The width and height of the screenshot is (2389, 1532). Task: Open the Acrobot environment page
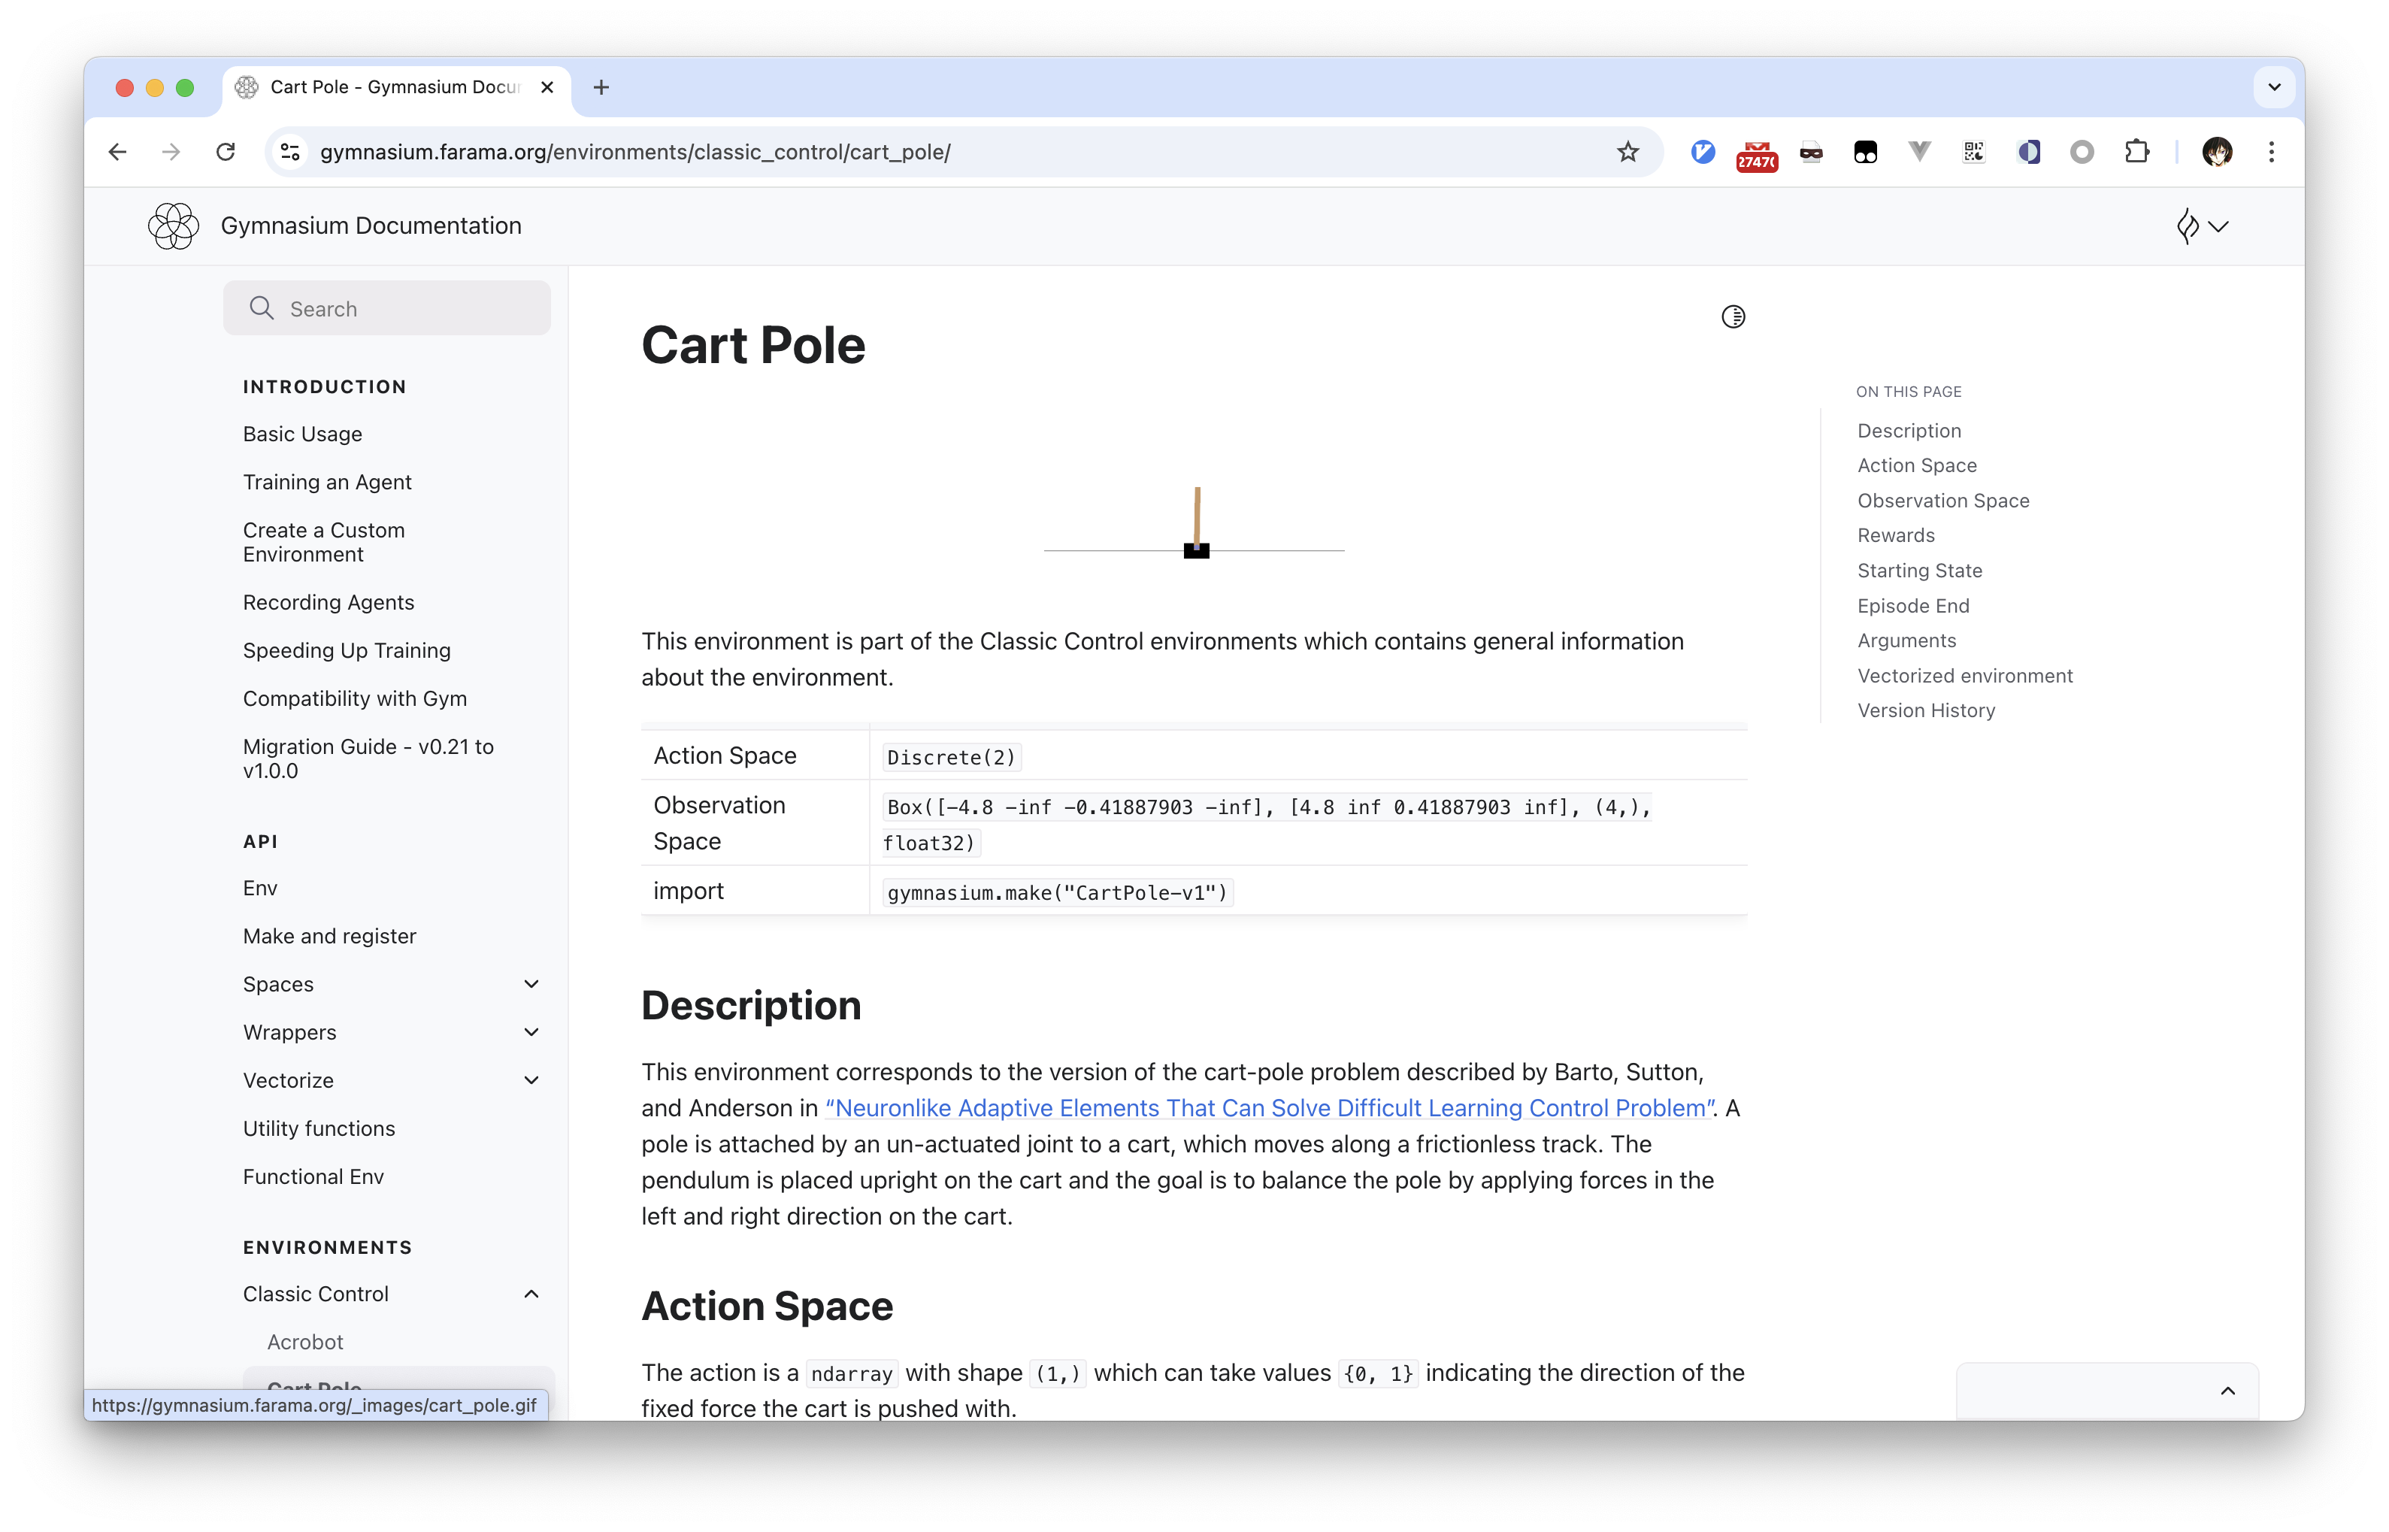pyautogui.click(x=305, y=1341)
